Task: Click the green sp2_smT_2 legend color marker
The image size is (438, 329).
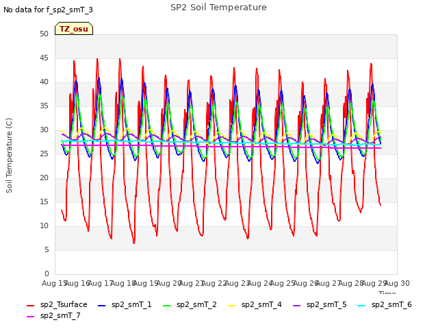Action: tap(167, 306)
